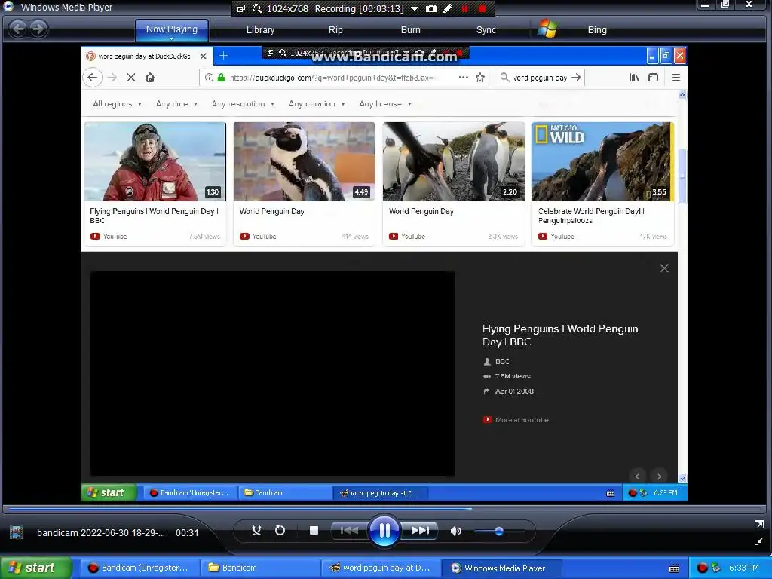Click the recorded browser's bookmark star
The width and height of the screenshot is (772, 579).
click(480, 78)
